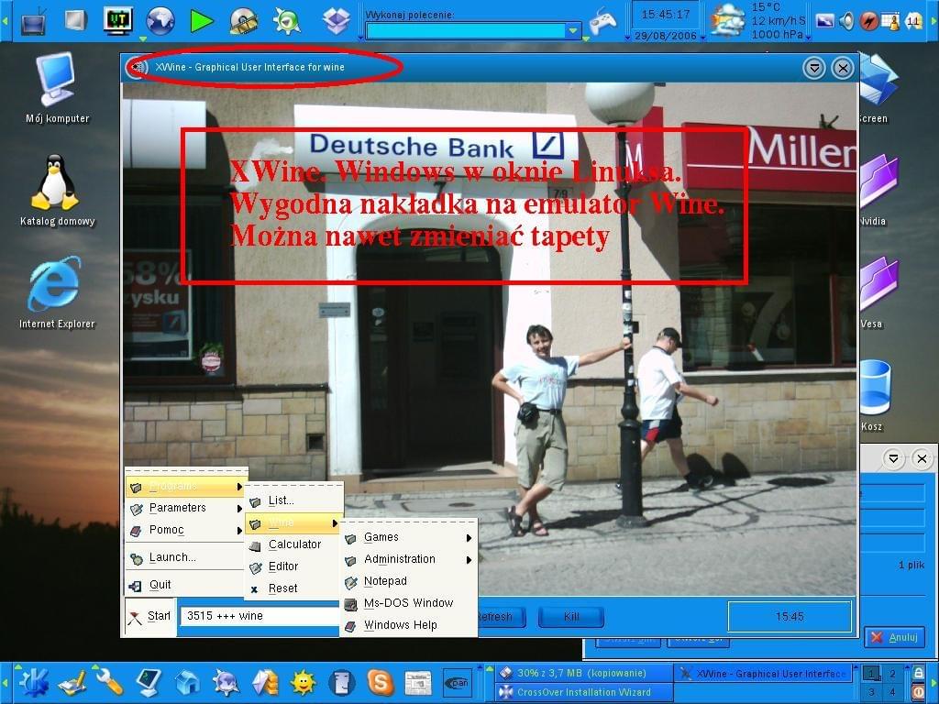Open the KDE K menu button

(34, 682)
